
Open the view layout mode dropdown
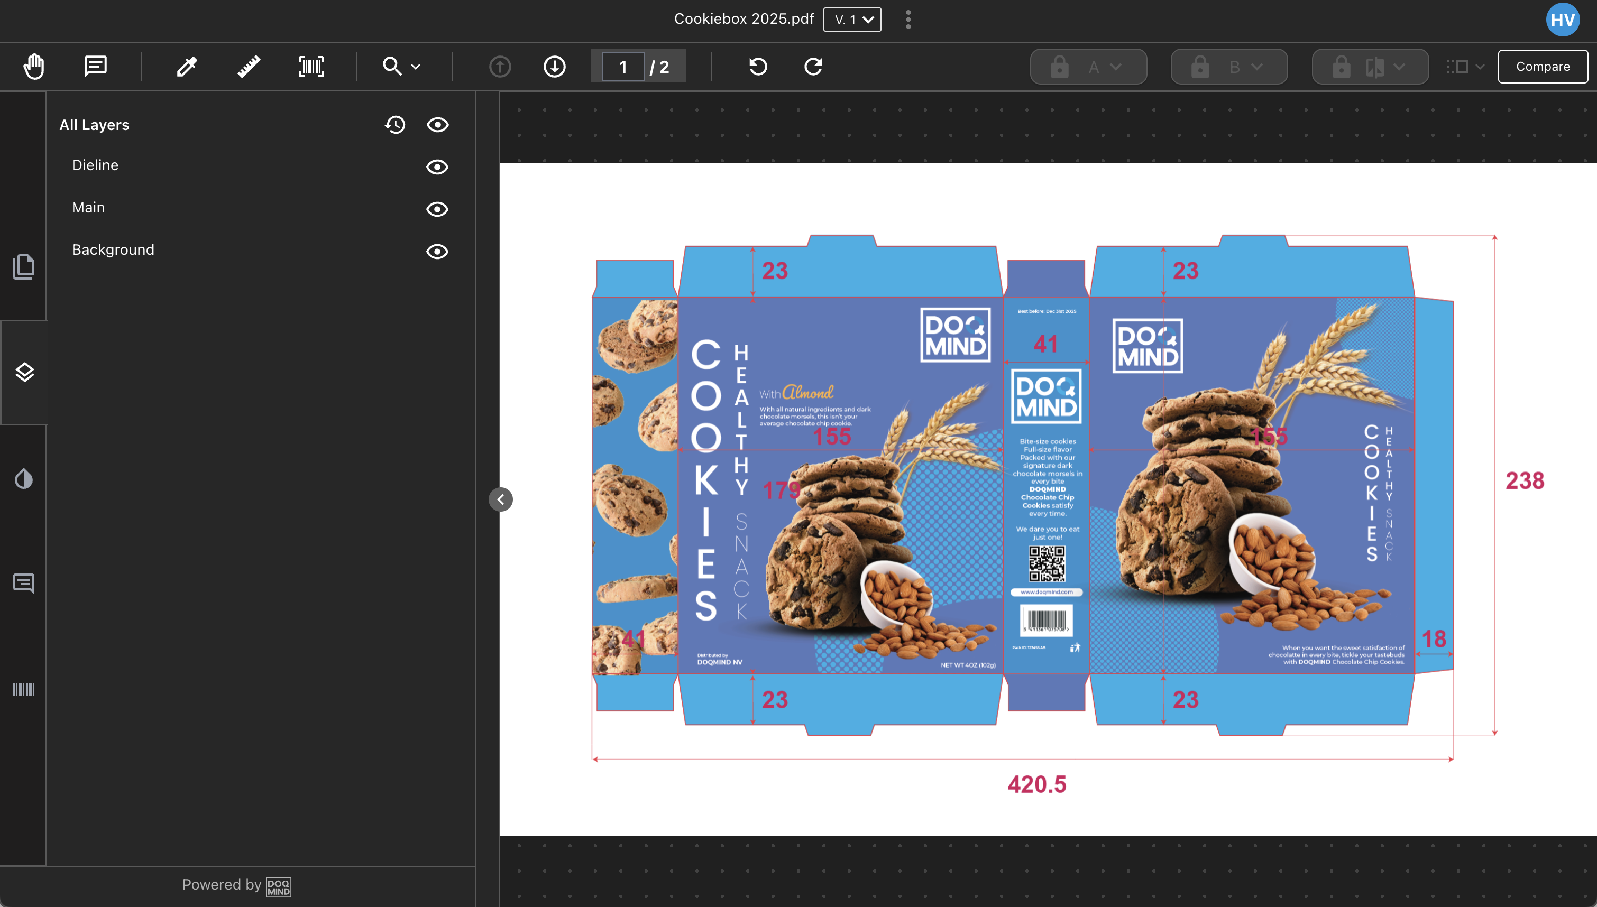pos(1465,66)
